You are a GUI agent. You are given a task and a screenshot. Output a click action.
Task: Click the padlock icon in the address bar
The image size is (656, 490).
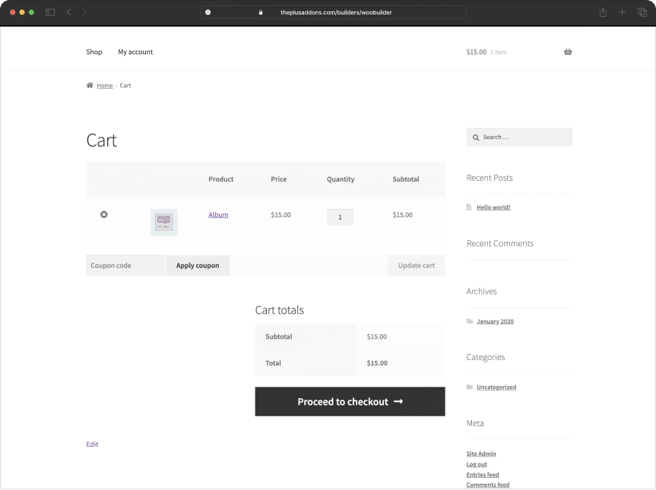(261, 12)
